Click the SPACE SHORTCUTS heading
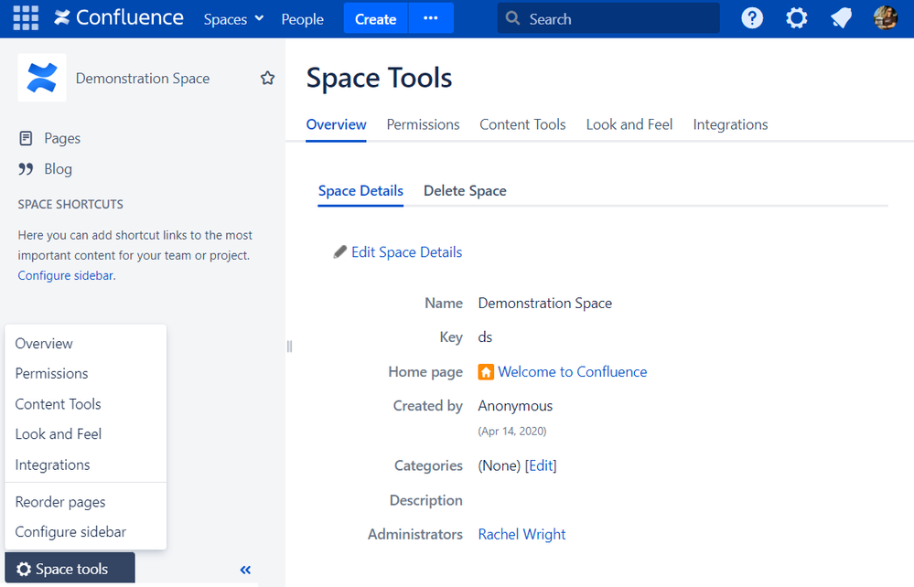This screenshot has width=914, height=587. [70, 205]
